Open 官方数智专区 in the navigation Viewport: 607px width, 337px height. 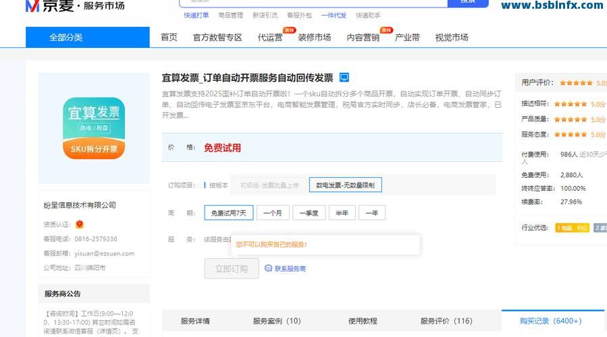pyautogui.click(x=217, y=38)
